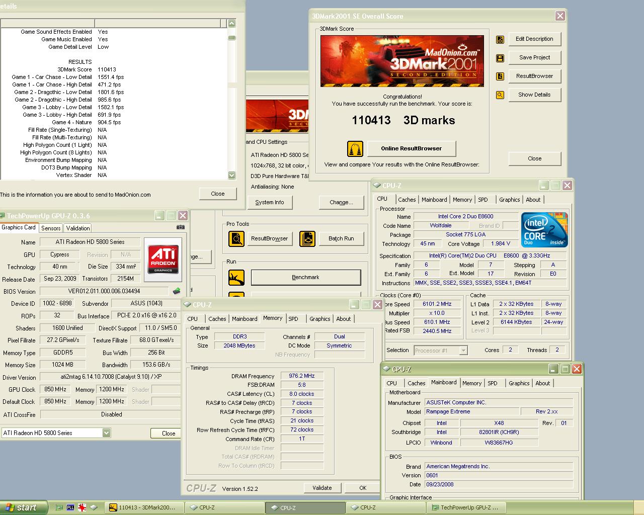Click scroll down arrow in details list
Image resolution: width=644 pixels, height=515 pixels.
pos(231,175)
